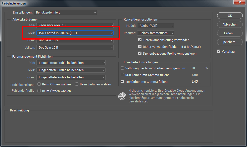
Task: Open the Einstellungen preset dropdown
Action: coord(65,12)
